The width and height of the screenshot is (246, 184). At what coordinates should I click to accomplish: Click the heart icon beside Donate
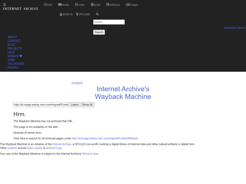click(x=21, y=56)
